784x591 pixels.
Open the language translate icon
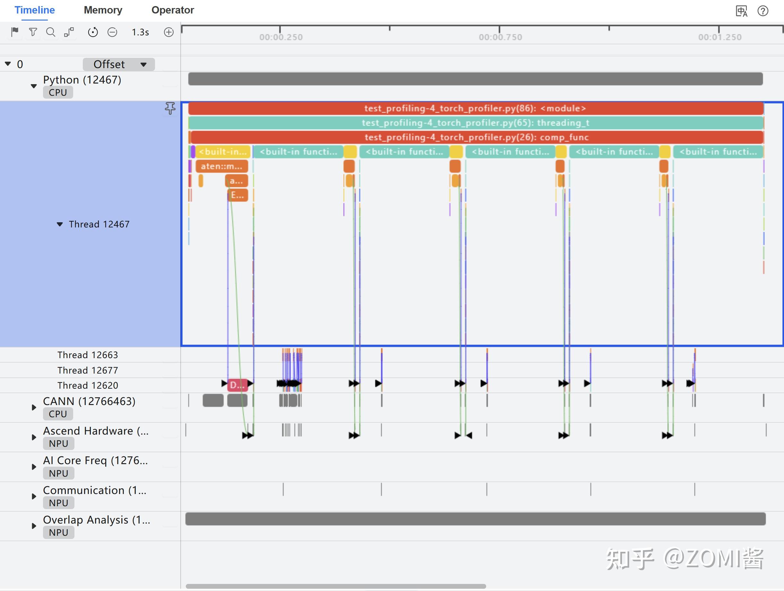[x=741, y=11]
